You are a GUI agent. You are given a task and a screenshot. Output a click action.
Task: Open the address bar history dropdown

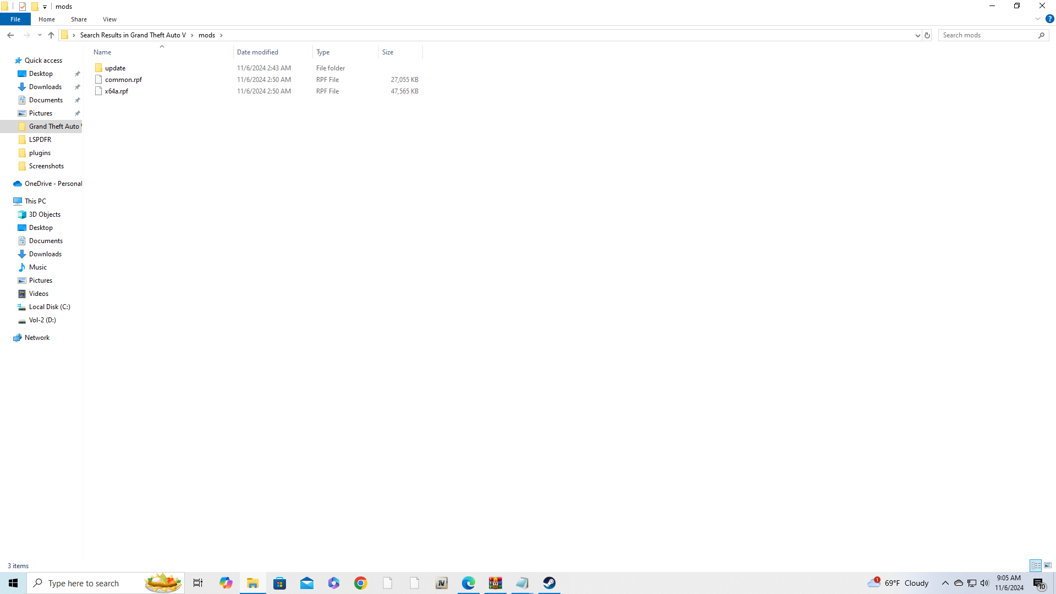tap(917, 35)
